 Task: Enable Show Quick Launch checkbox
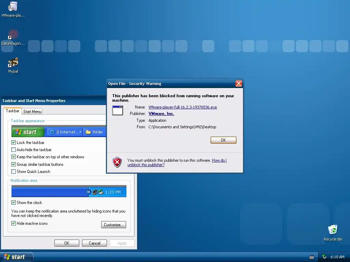[x=13, y=172]
